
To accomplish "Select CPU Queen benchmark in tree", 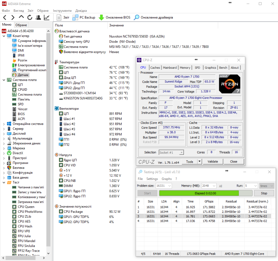I will (26, 207).
